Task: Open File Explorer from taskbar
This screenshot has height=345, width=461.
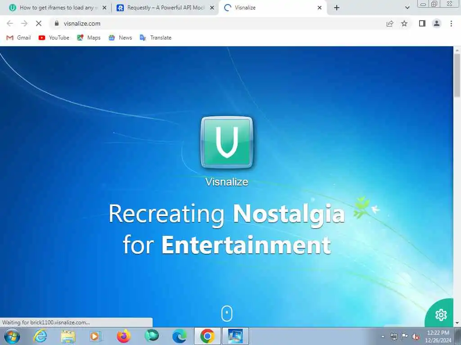Action: pyautogui.click(x=68, y=336)
